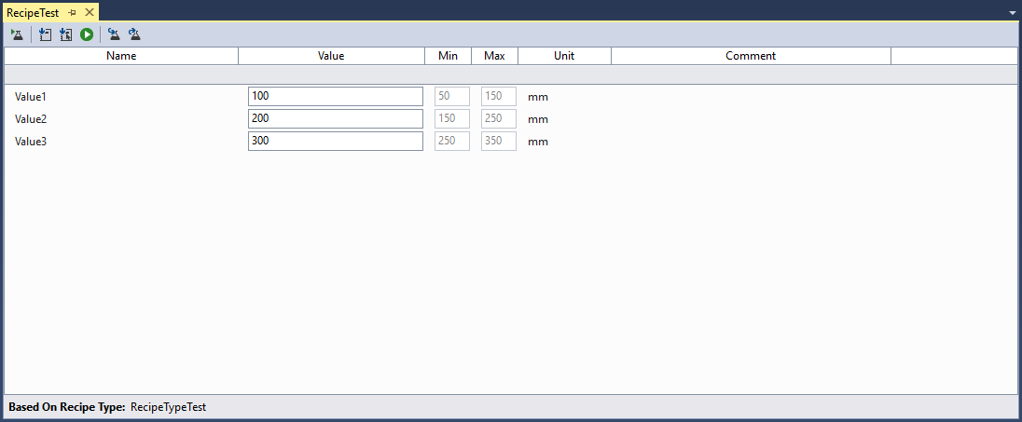Click the Based On Recipe Type label
This screenshot has width=1022, height=422.
[66, 407]
